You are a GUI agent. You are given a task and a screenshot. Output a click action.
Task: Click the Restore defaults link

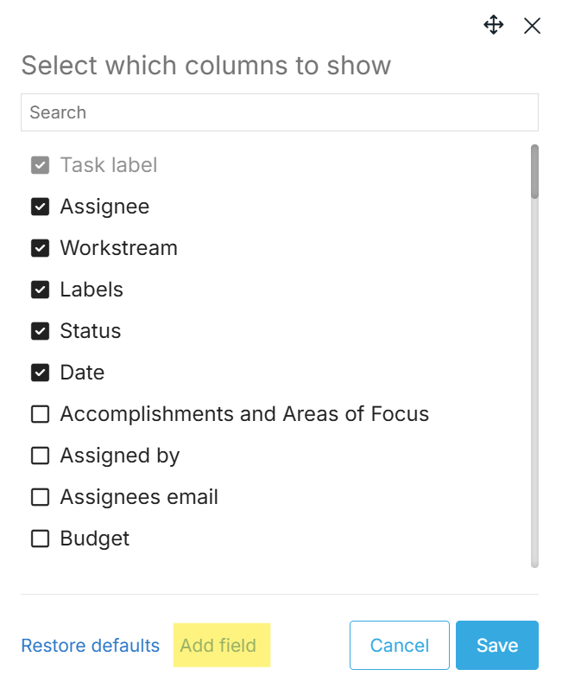click(x=91, y=646)
